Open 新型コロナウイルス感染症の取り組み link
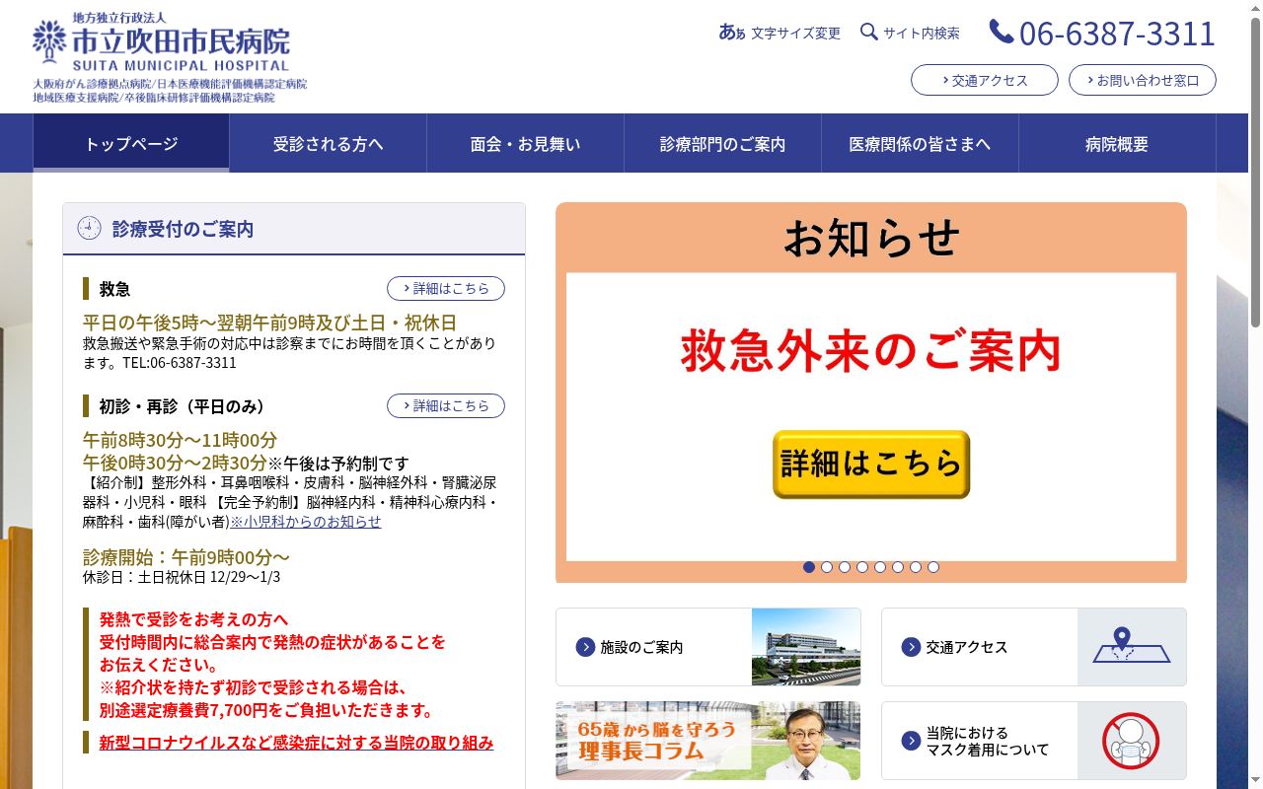1263x789 pixels. pos(296,743)
